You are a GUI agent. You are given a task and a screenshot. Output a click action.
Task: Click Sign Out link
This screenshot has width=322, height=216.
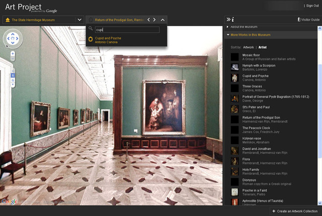pos(312,6)
